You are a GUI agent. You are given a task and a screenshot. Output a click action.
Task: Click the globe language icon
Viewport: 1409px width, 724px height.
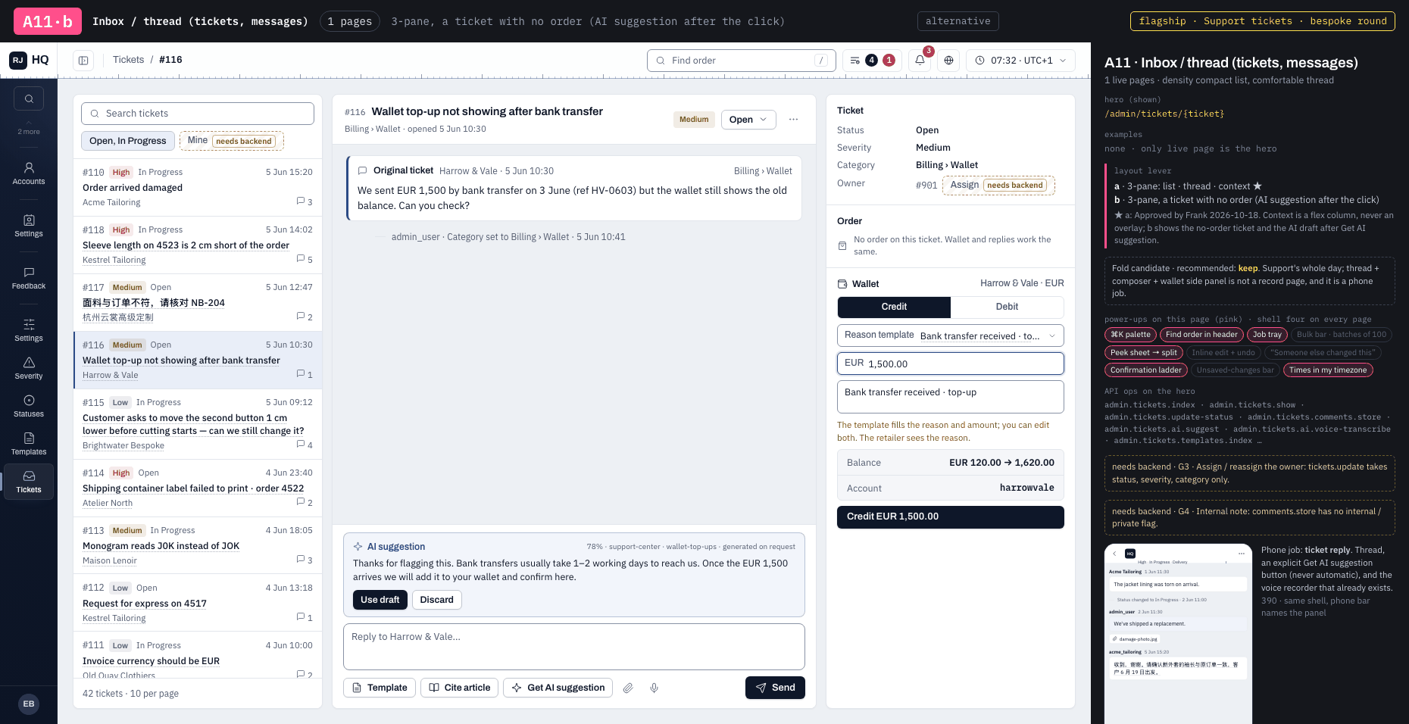click(948, 61)
